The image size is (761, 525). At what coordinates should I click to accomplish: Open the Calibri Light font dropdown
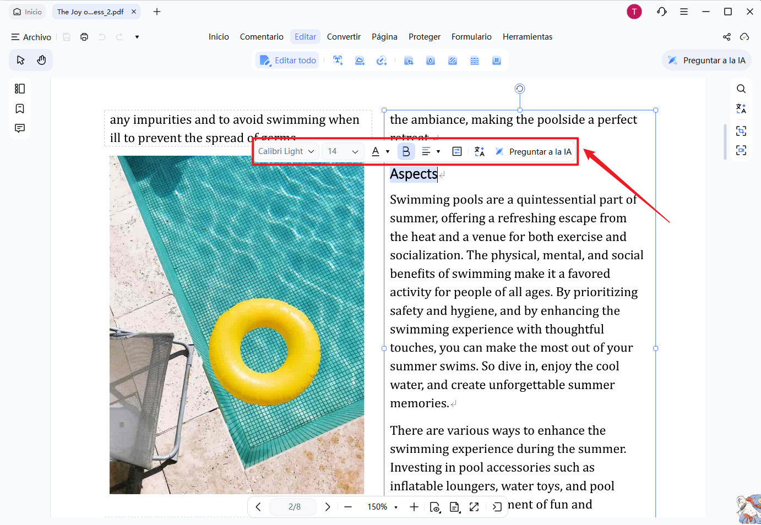tap(286, 151)
